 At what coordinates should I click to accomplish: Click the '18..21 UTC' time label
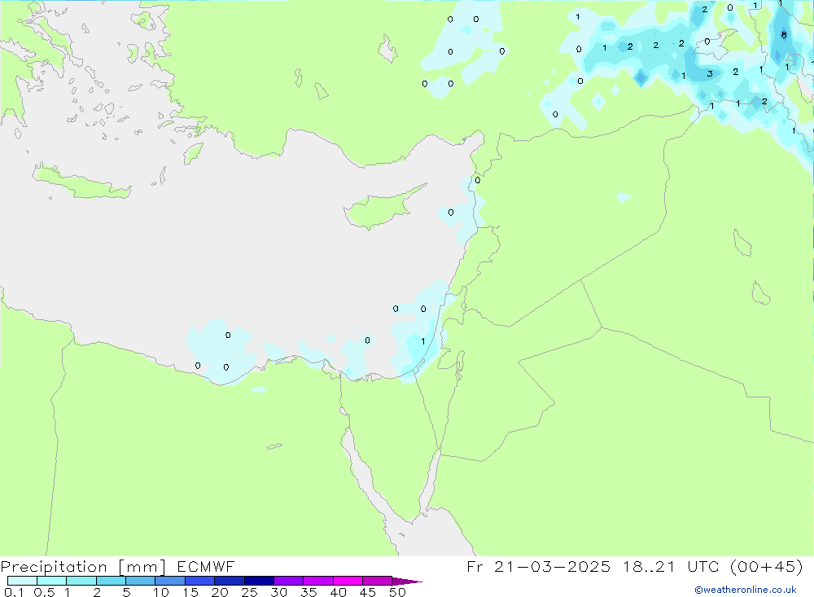pyautogui.click(x=672, y=566)
